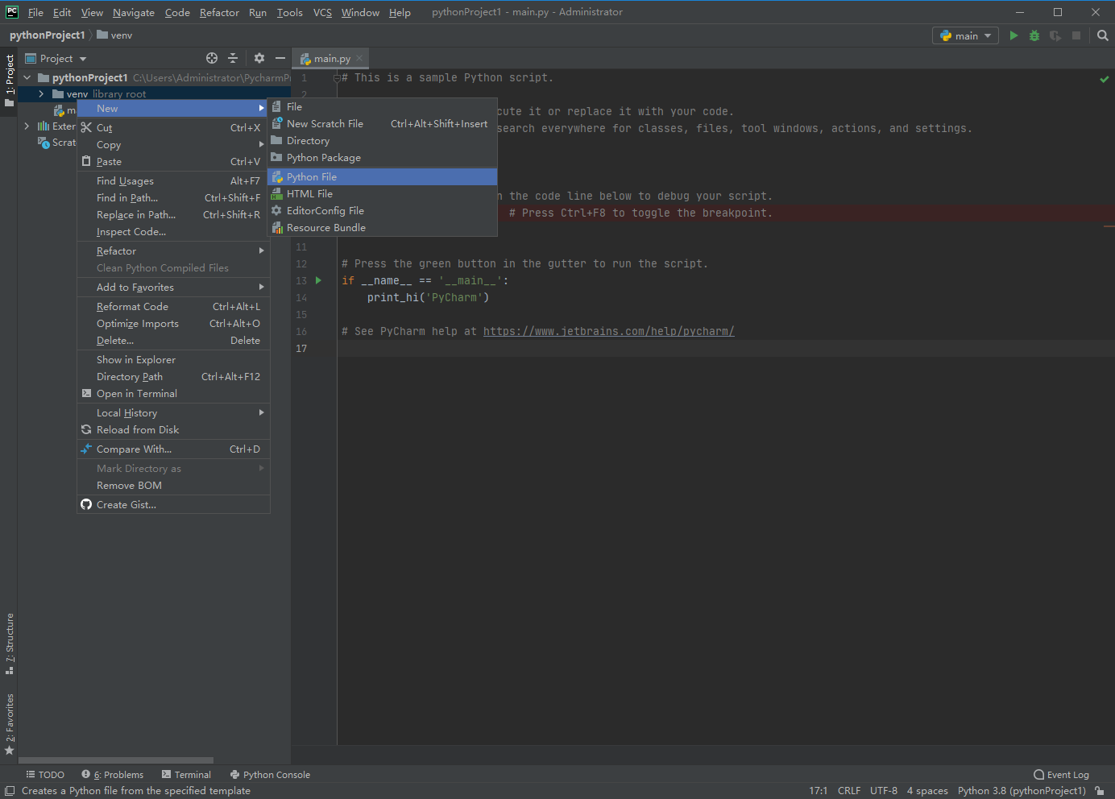Toggle the read-only lock in the status bar
The image size is (1115, 799).
point(1100,791)
